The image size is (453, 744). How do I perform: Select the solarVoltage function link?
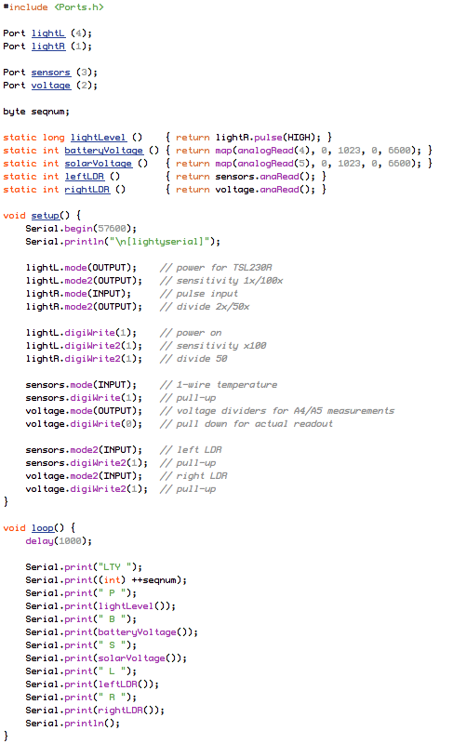point(99,164)
